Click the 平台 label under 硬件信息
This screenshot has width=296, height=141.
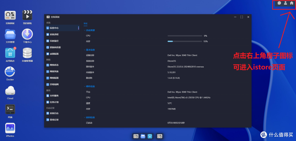[x=88, y=92]
